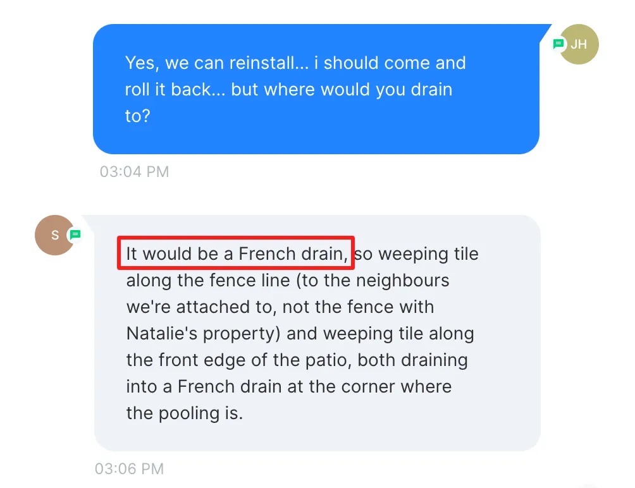Click the JH avatar circle
The width and height of the screenshot is (635, 488).
pyautogui.click(x=578, y=44)
